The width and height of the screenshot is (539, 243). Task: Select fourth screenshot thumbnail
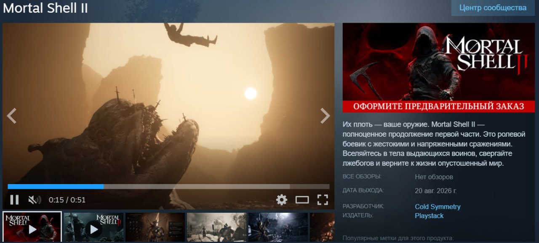pyautogui.click(x=216, y=227)
